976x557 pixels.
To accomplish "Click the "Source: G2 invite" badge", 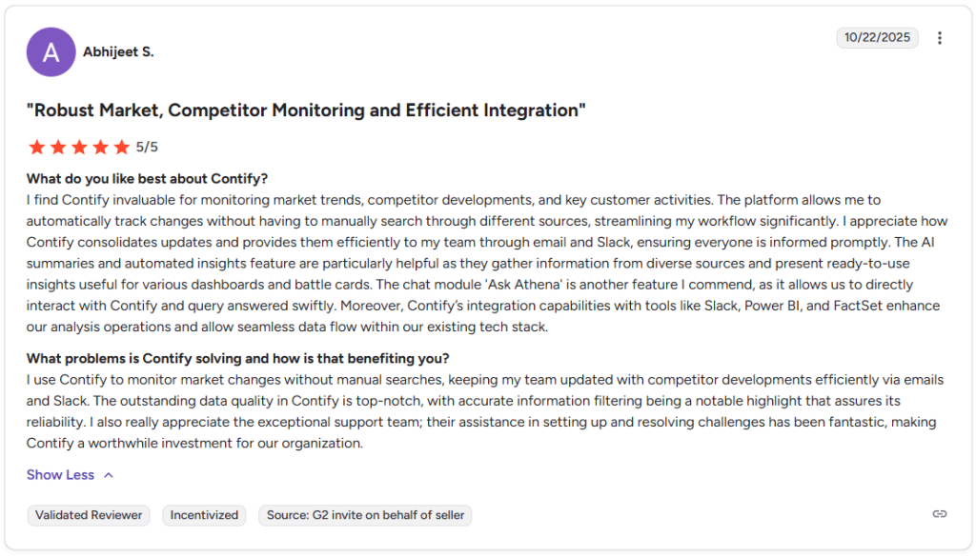I will pos(365,515).
